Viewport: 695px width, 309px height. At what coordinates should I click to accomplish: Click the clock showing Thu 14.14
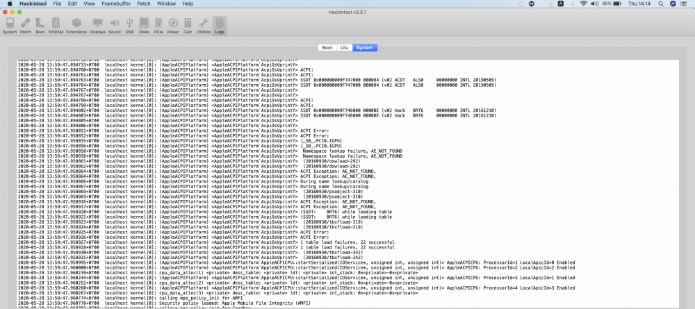tap(639, 3)
